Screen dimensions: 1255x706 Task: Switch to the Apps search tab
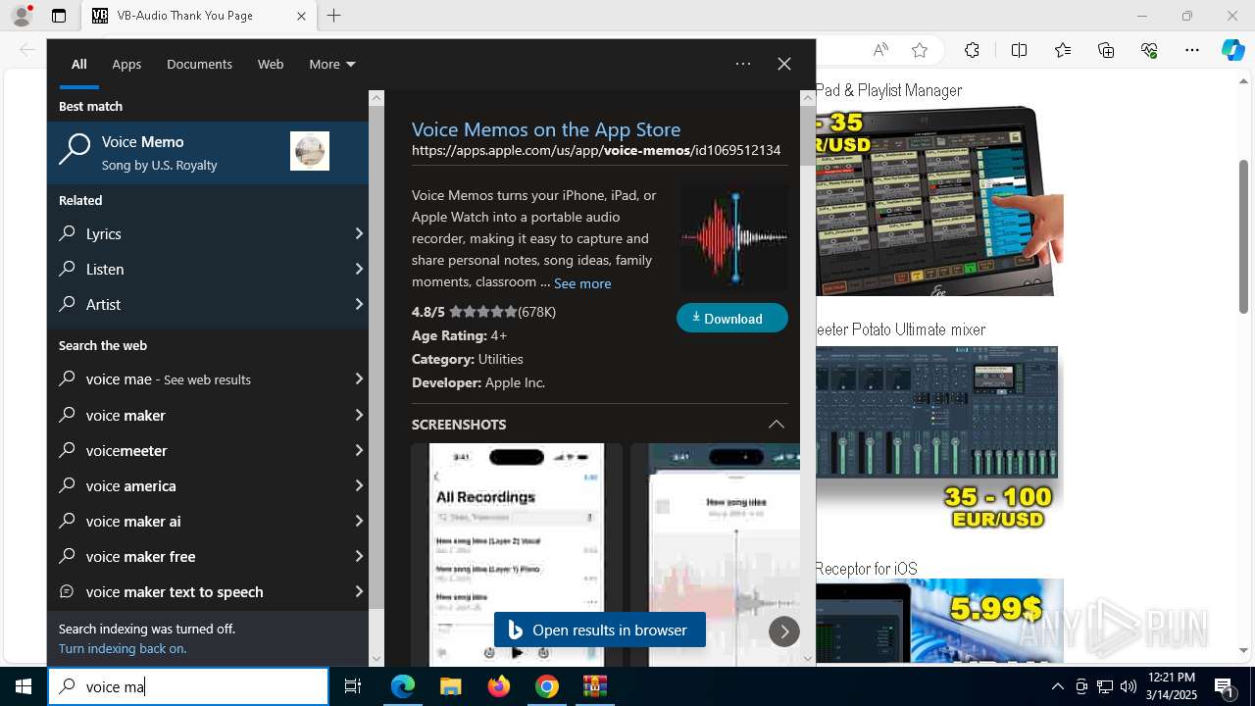(x=126, y=64)
